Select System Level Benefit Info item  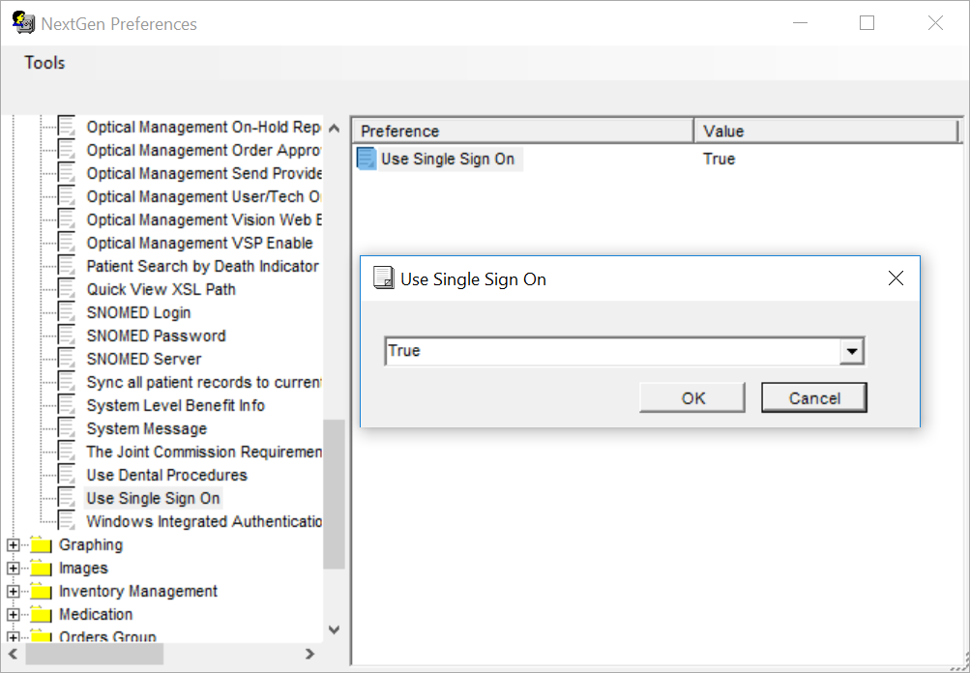tap(176, 405)
